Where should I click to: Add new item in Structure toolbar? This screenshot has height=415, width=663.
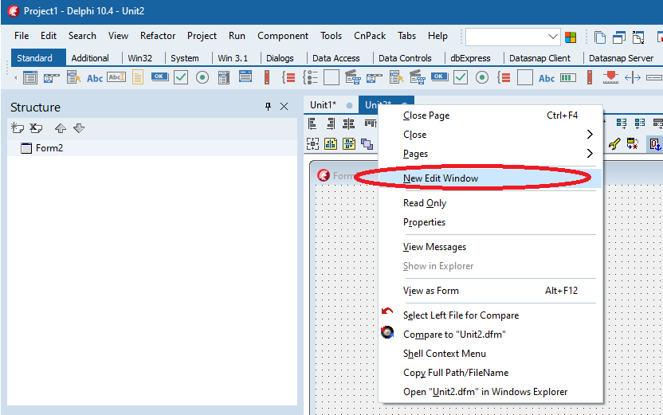click(18, 128)
